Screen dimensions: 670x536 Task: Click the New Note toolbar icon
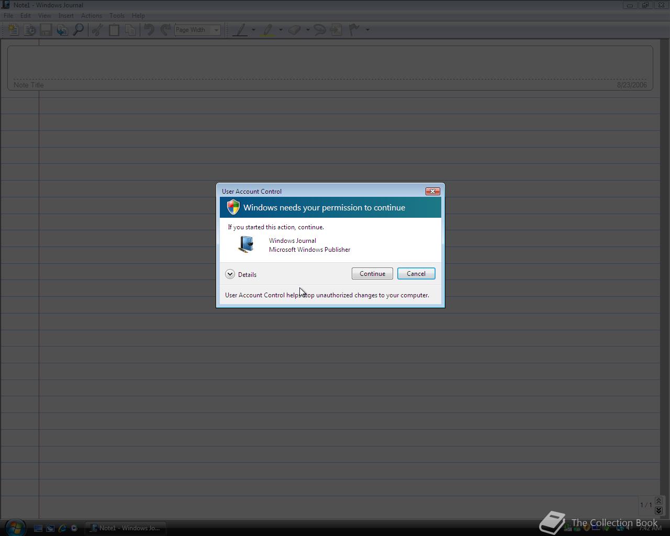tap(13, 30)
